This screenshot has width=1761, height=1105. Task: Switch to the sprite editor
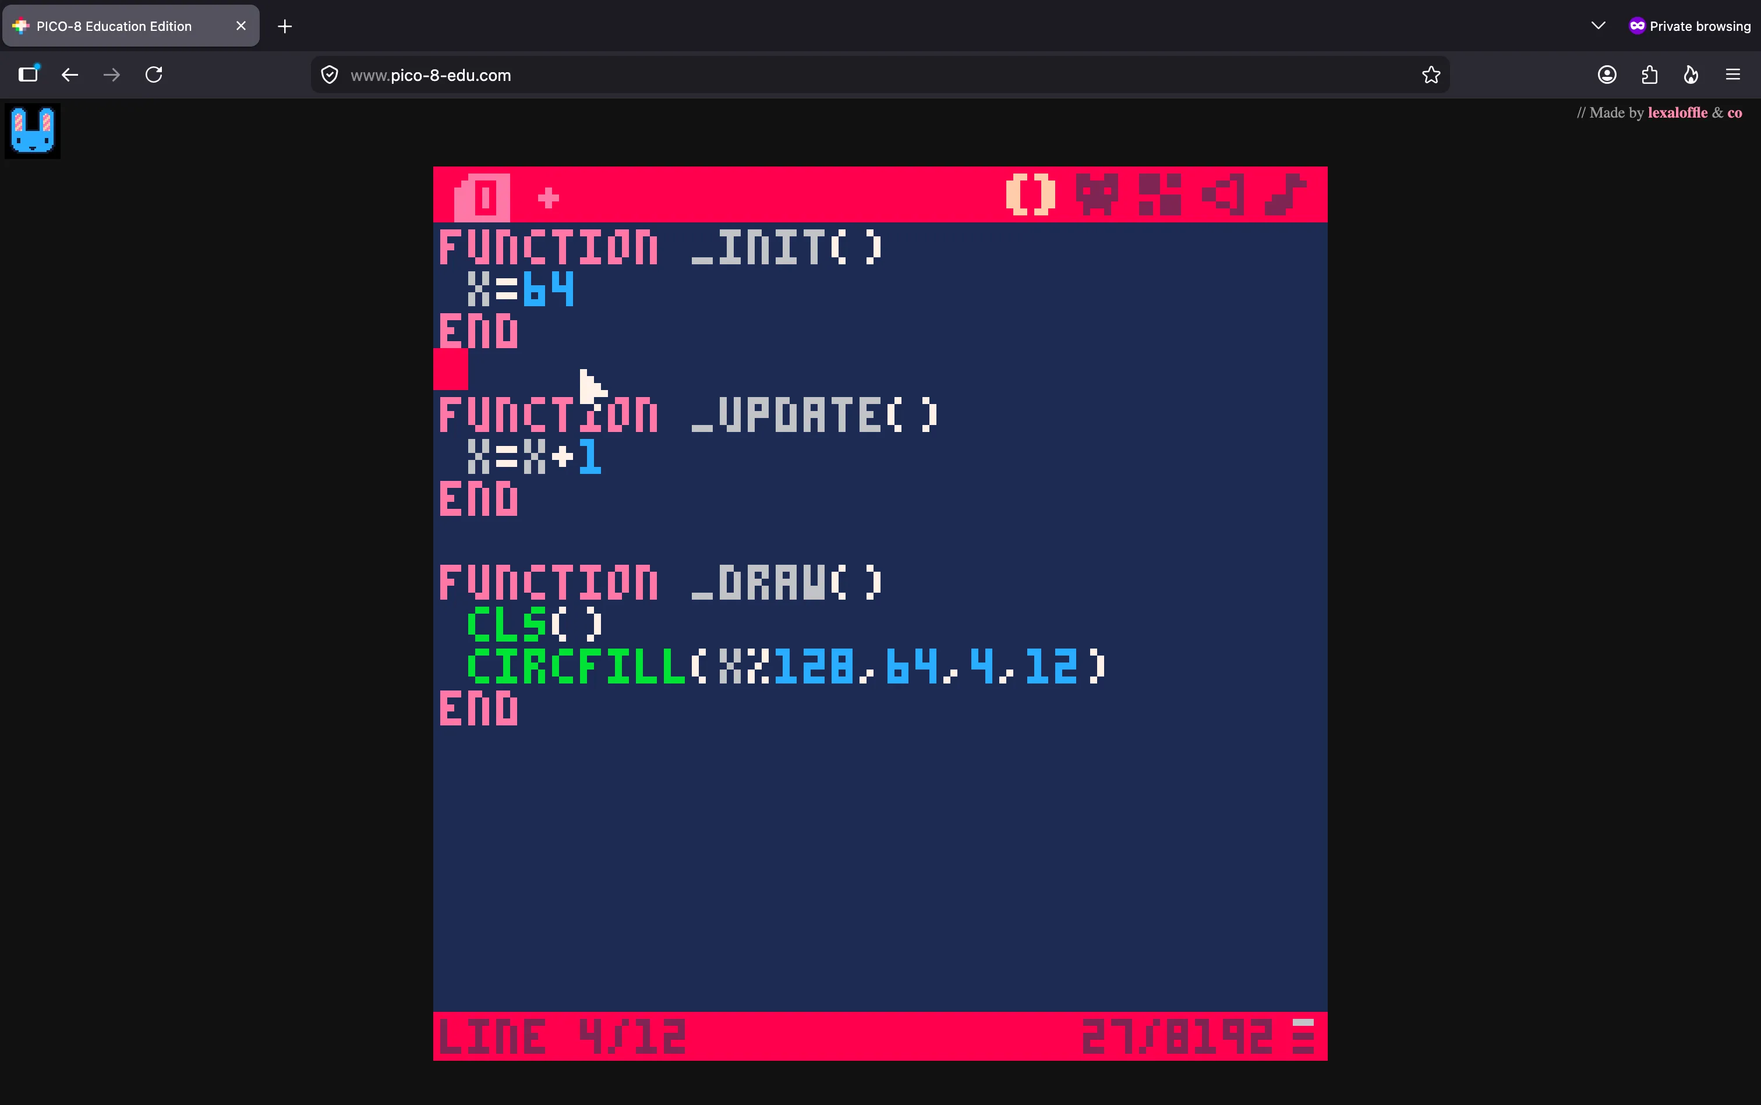point(1097,194)
